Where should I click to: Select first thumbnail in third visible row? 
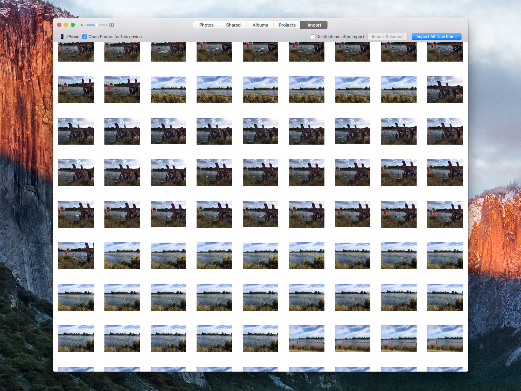click(76, 131)
